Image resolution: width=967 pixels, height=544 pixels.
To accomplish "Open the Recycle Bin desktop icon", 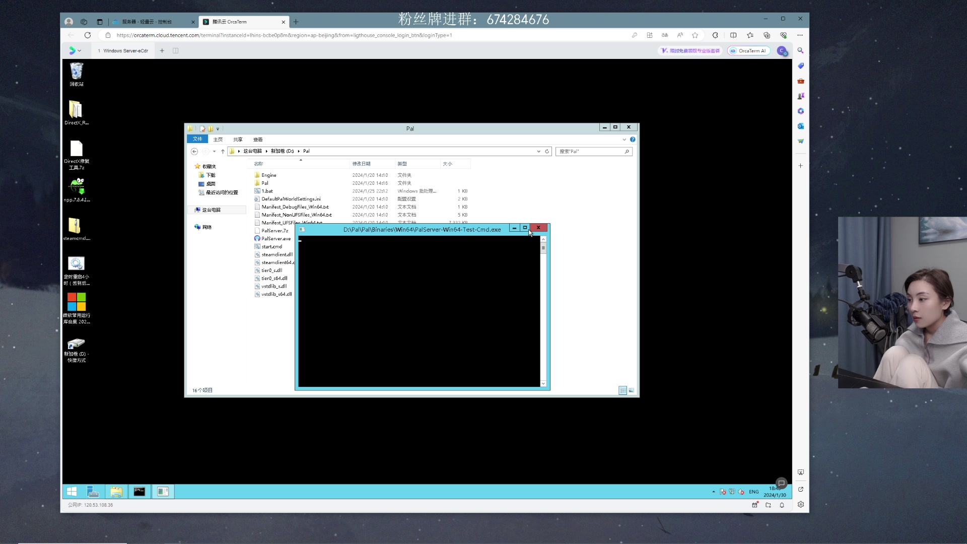I will (77, 74).
